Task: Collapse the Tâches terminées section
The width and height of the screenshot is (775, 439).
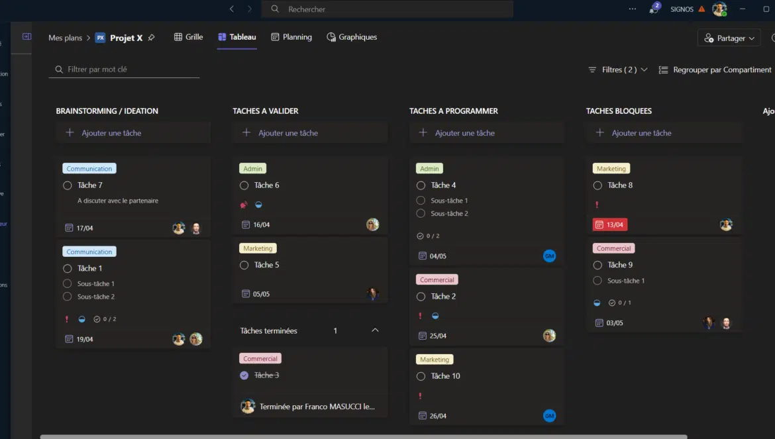Action: (375, 330)
